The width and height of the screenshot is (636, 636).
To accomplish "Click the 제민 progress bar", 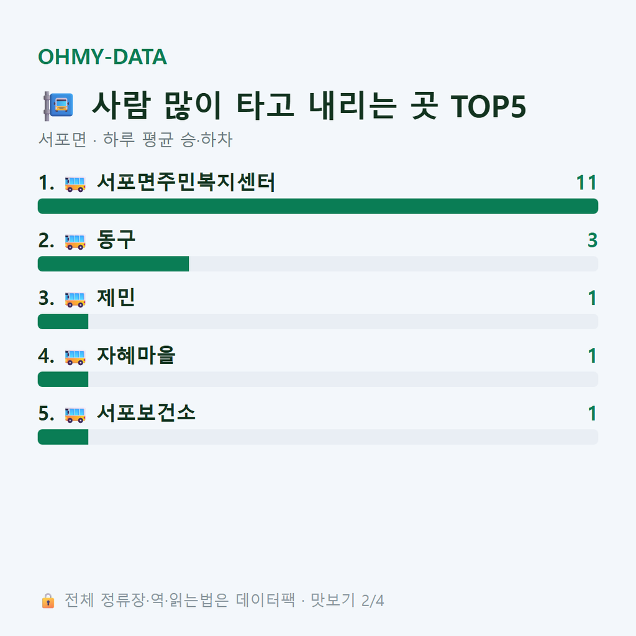I will pyautogui.click(x=318, y=321).
